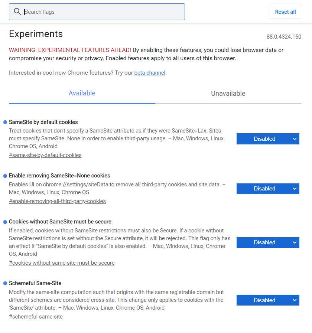This screenshot has height=333, width=312.
Task: Follow the #same-site-by-default-cookies anchor link
Action: pyautogui.click(x=45, y=155)
